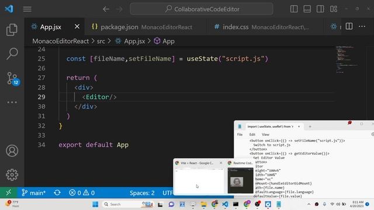Select src folder in the breadcrumb
The height and width of the screenshot is (210, 374).
click(101, 41)
